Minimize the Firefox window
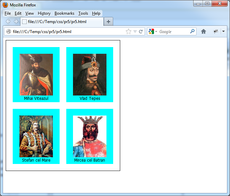230x196 pixels. [198, 4]
